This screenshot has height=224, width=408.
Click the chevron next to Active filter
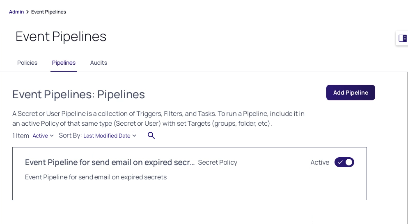[x=52, y=136]
